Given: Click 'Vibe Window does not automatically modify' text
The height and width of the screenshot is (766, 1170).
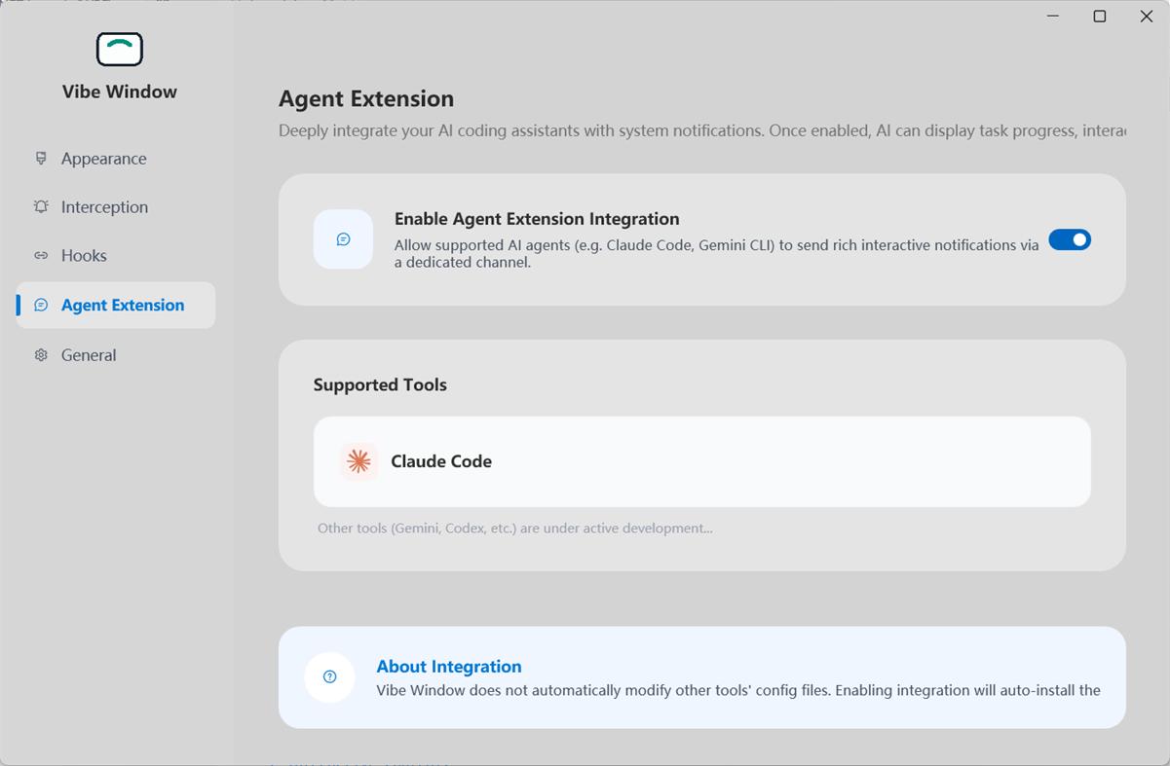Looking at the screenshot, I should (738, 691).
